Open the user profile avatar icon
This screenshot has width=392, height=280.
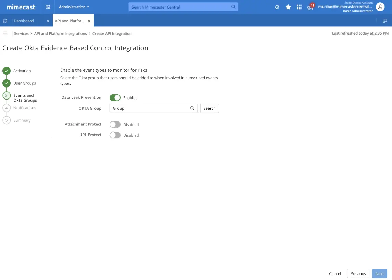pyautogui.click(x=380, y=7)
